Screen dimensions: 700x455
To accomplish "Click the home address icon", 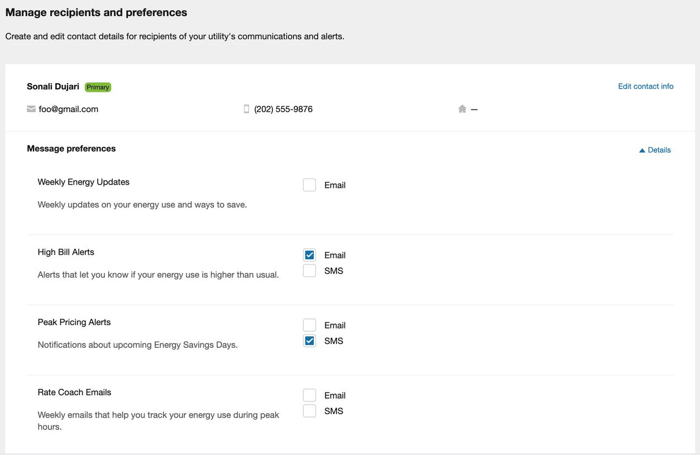I will pyautogui.click(x=462, y=109).
